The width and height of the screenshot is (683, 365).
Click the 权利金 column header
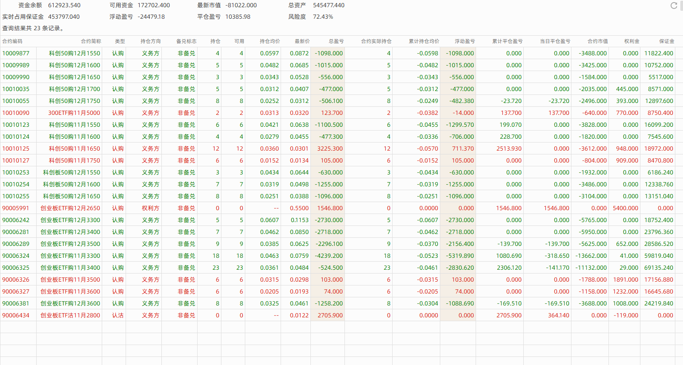(632, 41)
